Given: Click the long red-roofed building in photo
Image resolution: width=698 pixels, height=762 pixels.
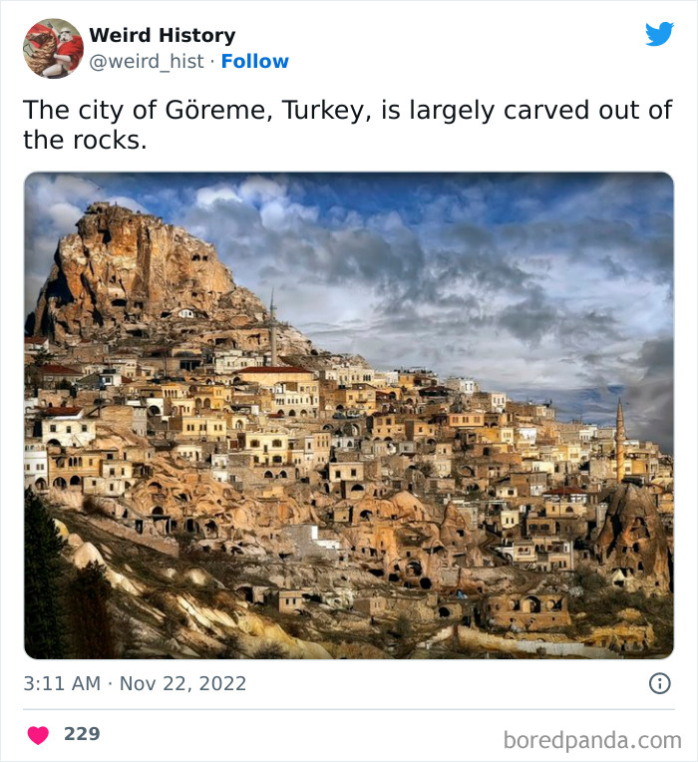Looking at the screenshot, I should [x=274, y=375].
